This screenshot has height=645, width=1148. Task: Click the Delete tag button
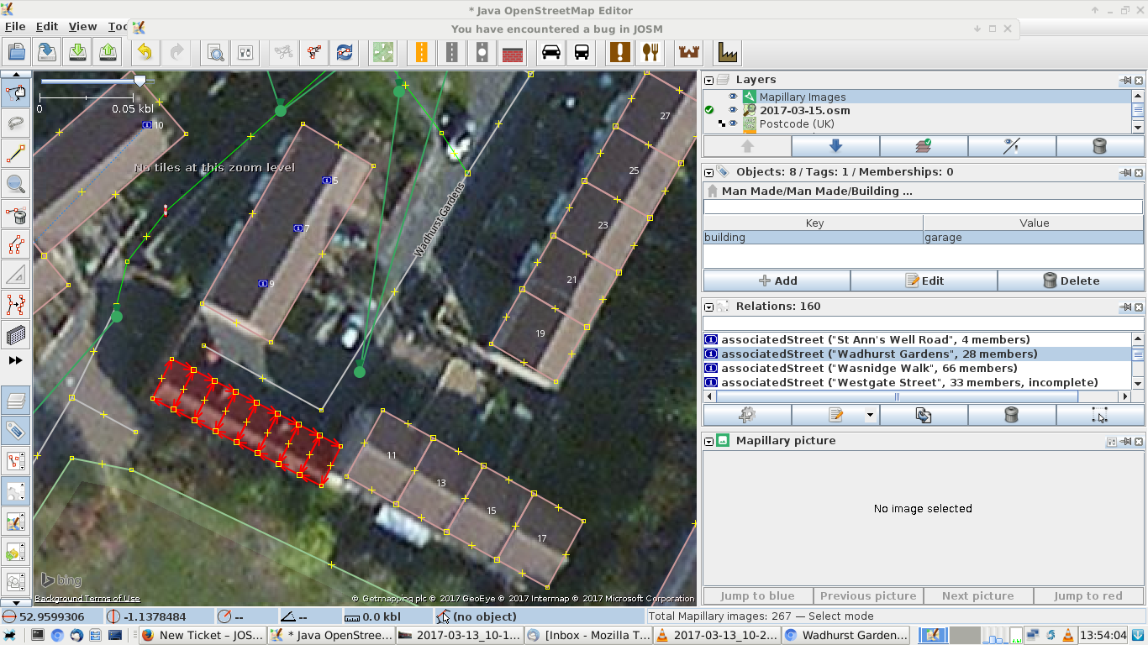[x=1071, y=281]
